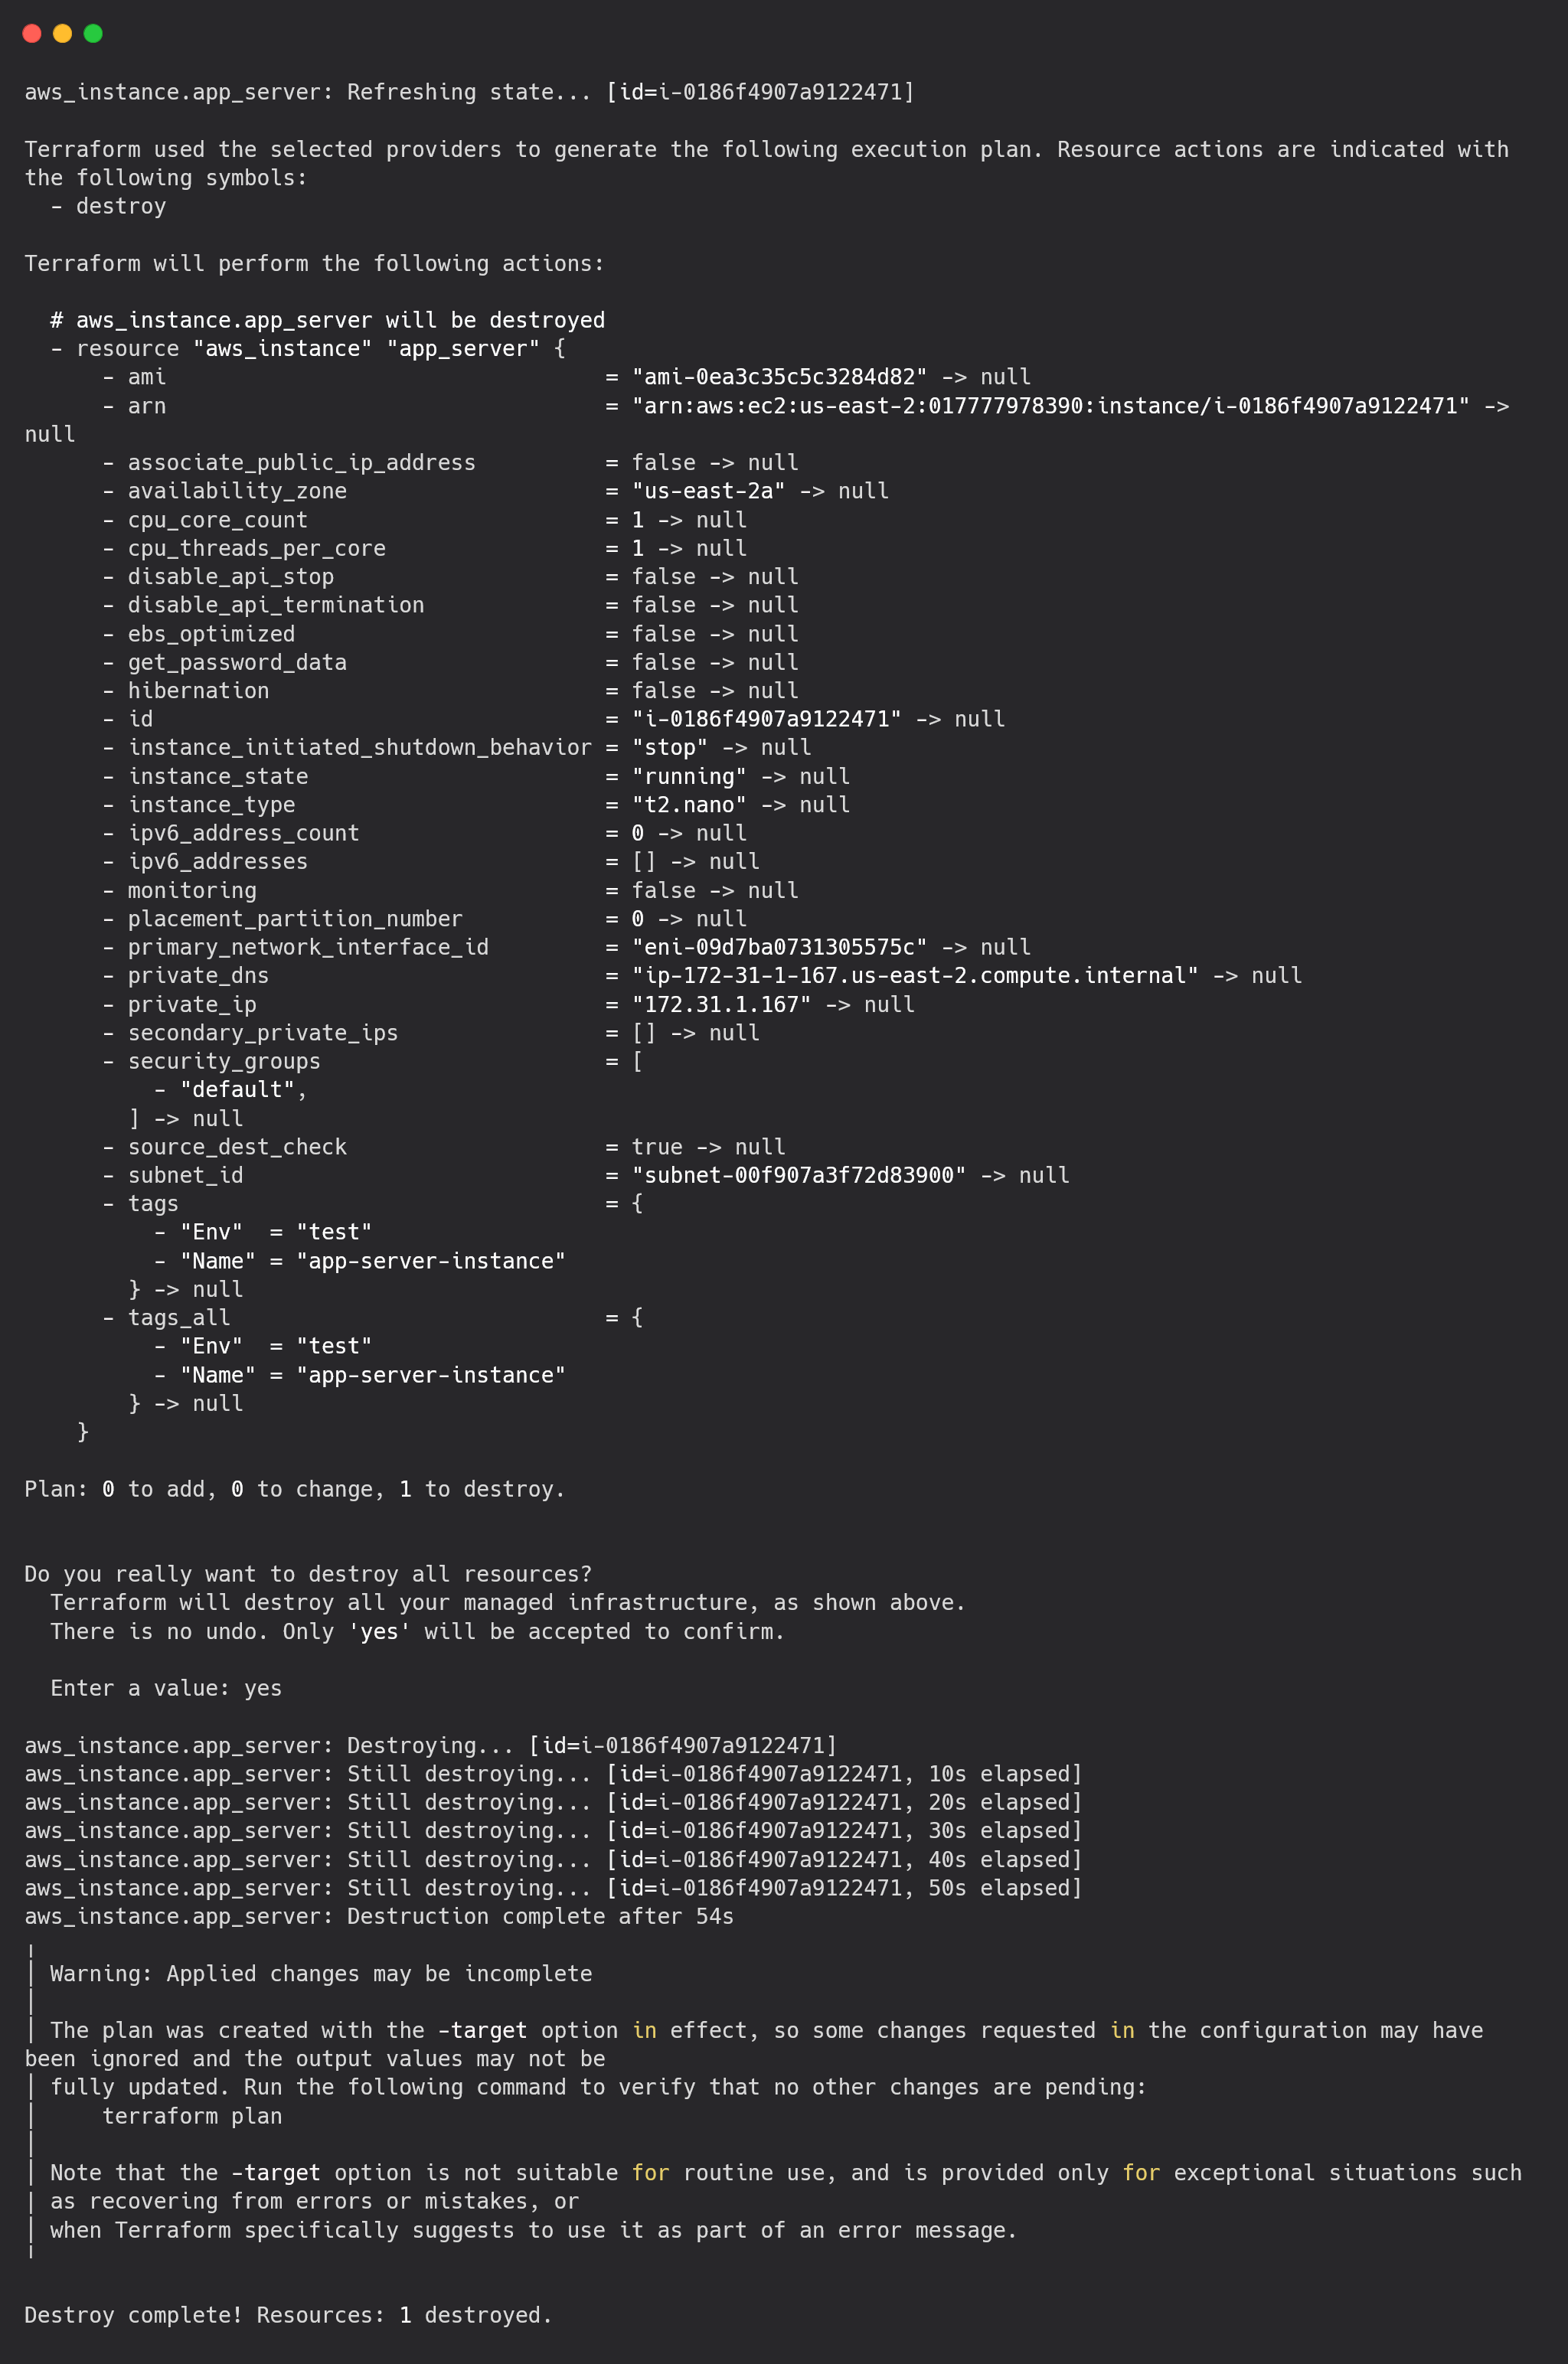
Task: Click the 'Warning: Applied changes may be incomplete' heading
Action: click(321, 1973)
